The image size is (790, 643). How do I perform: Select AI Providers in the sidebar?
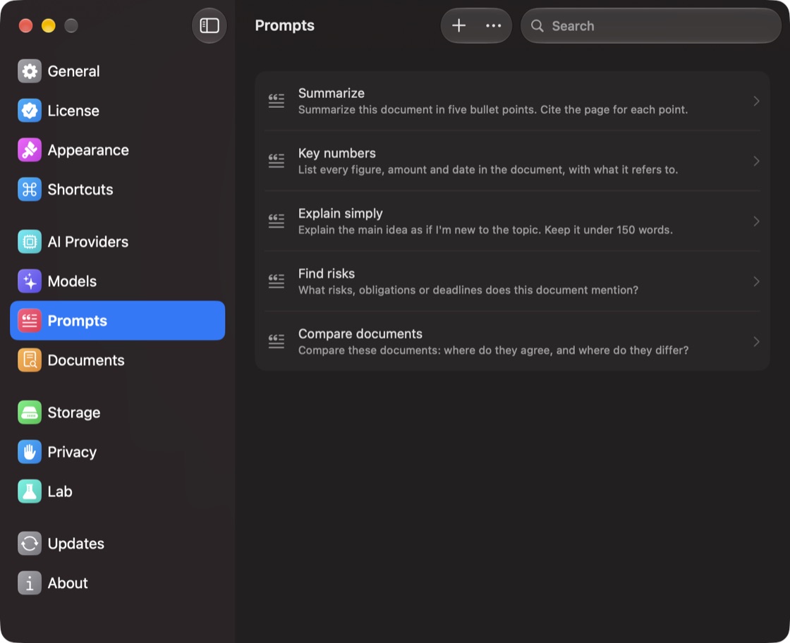coord(117,242)
